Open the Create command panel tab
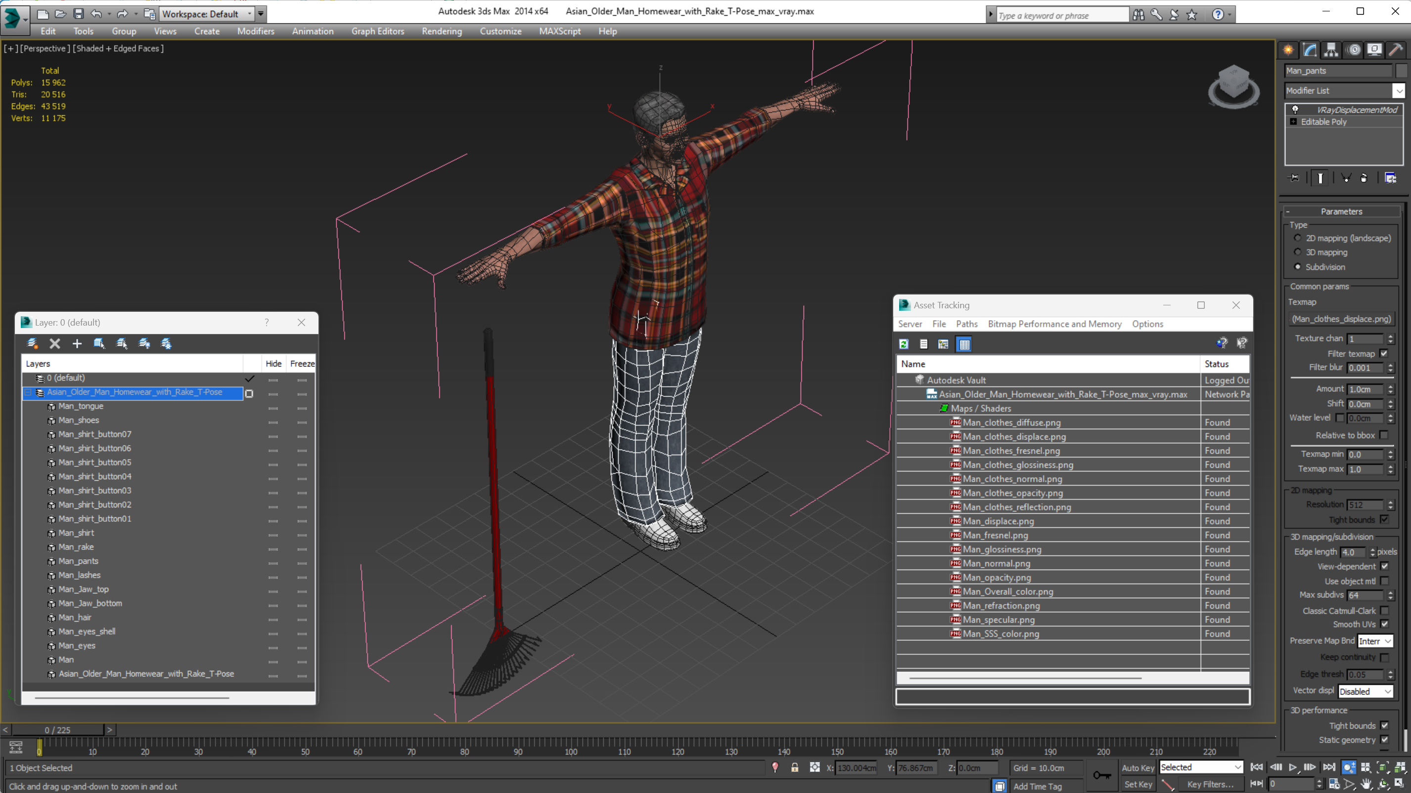This screenshot has height=793, width=1411. pyautogui.click(x=1288, y=50)
